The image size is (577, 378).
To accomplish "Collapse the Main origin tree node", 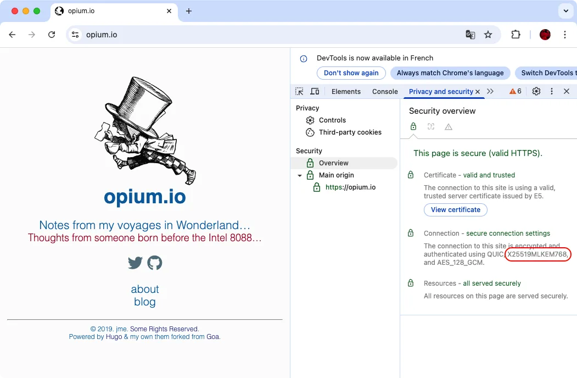I will (300, 176).
